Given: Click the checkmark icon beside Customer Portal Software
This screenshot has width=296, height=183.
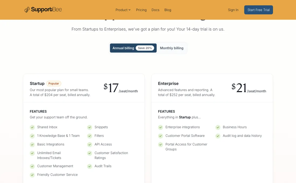Looking at the screenshot, I should point(160,136).
